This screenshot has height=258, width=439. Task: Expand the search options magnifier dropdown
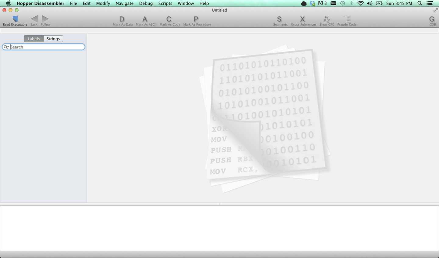(x=6, y=47)
